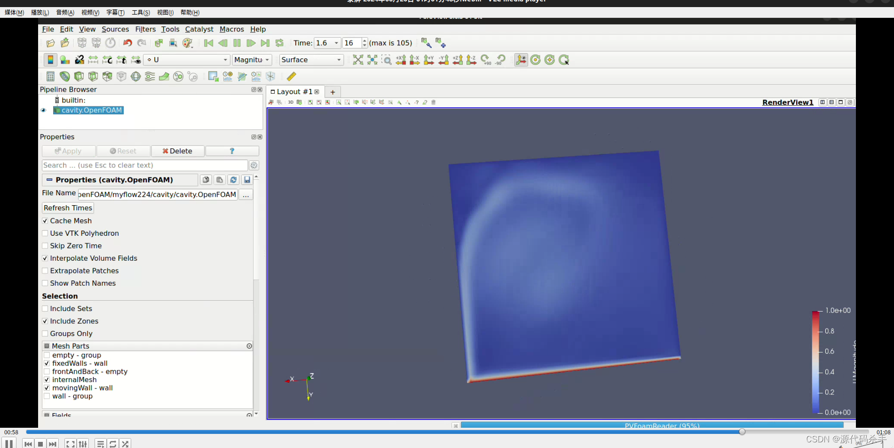Toggle Interpolate Volume Fields checkbox
This screenshot has height=448, width=894.
(x=45, y=258)
